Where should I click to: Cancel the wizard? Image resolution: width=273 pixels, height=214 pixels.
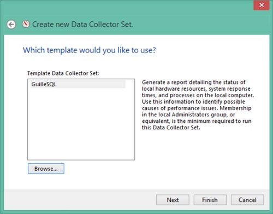point(247,200)
